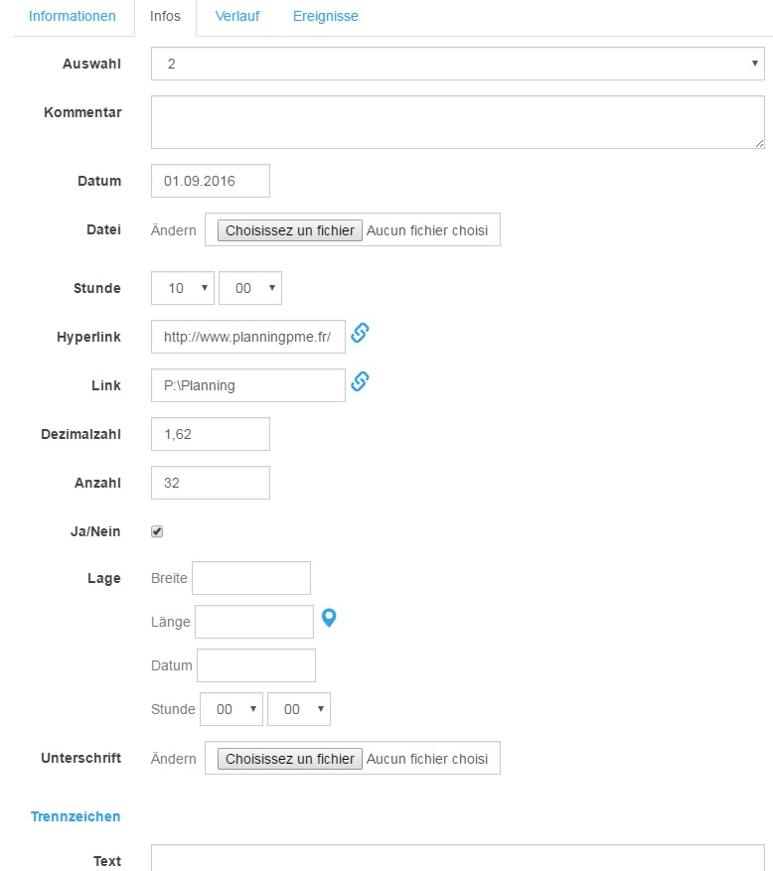Expand the Auswahl dropdown

pos(457,64)
